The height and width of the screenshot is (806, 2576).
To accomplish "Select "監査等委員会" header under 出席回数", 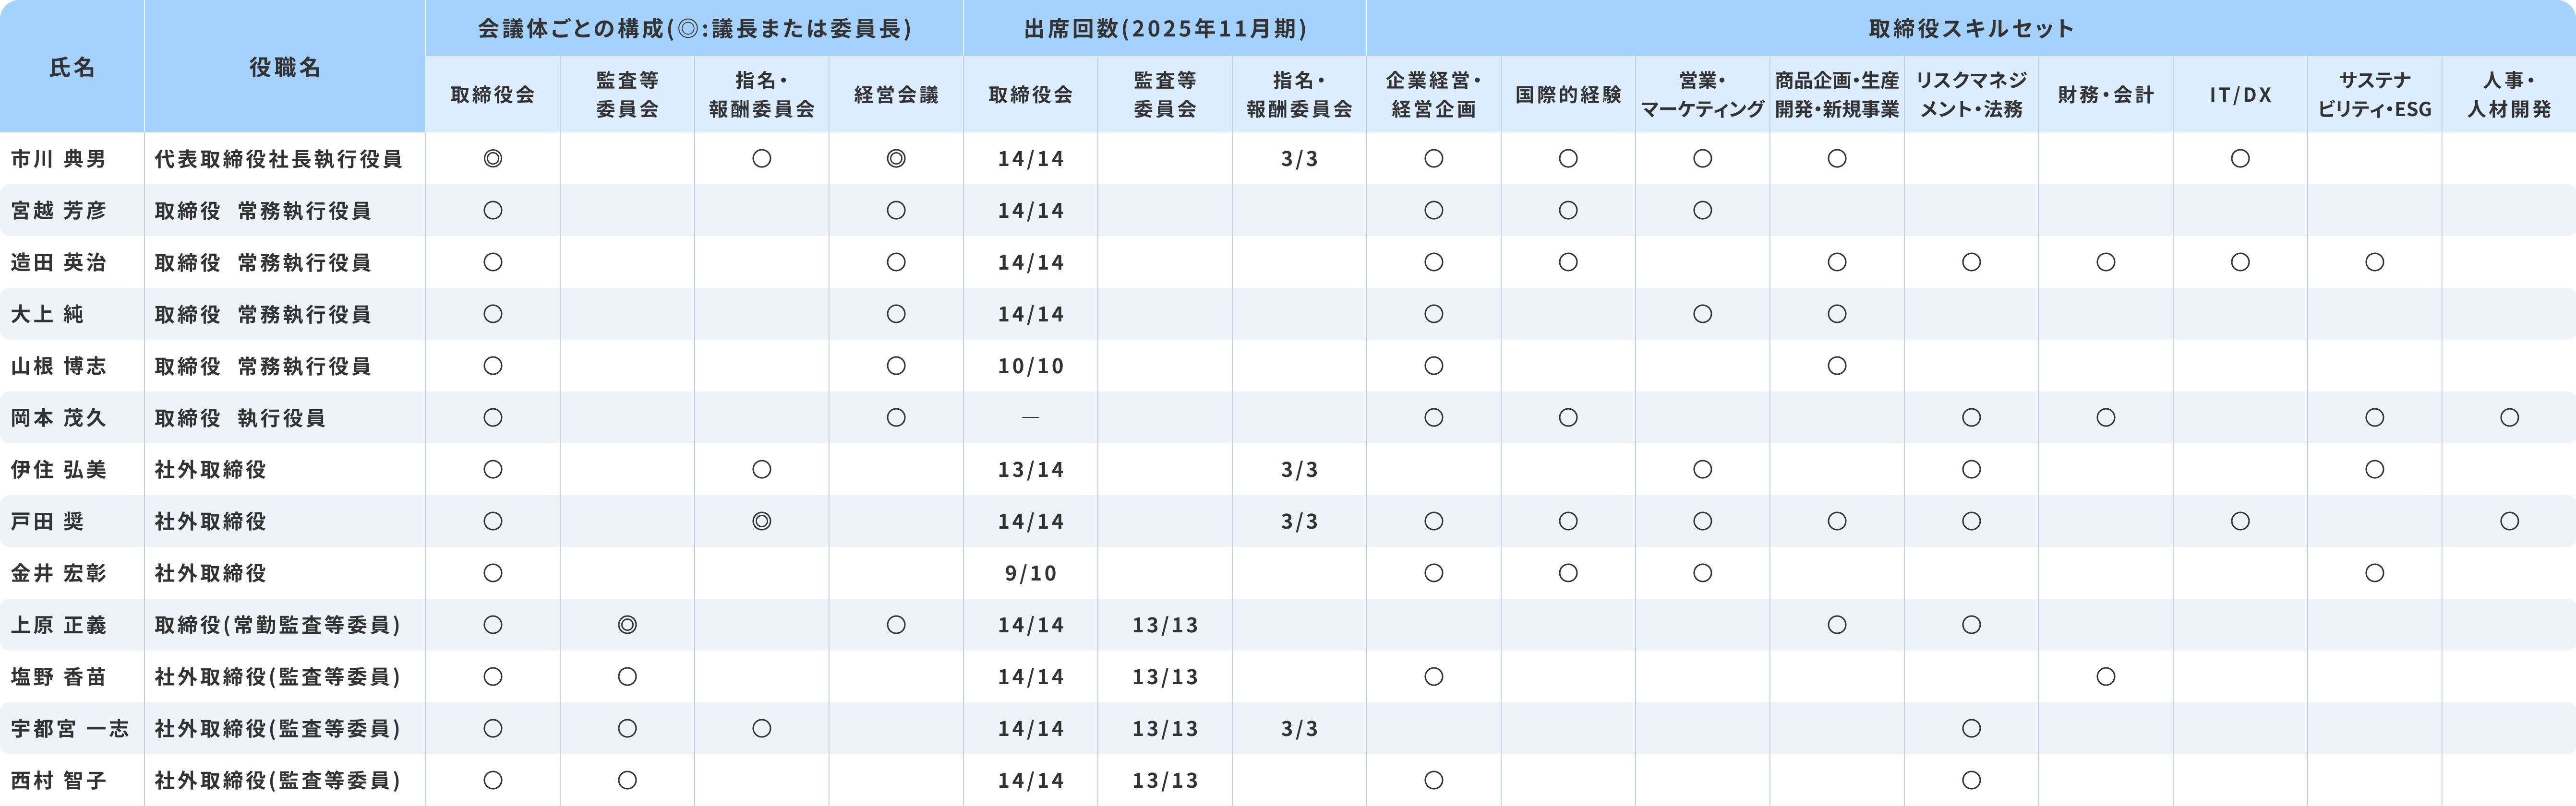I will tap(1165, 95).
